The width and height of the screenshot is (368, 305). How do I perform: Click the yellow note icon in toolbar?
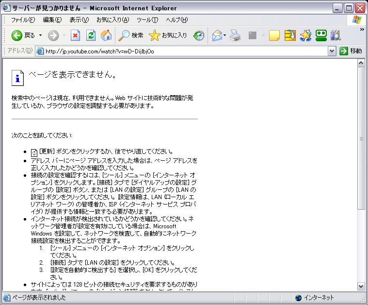point(274,35)
